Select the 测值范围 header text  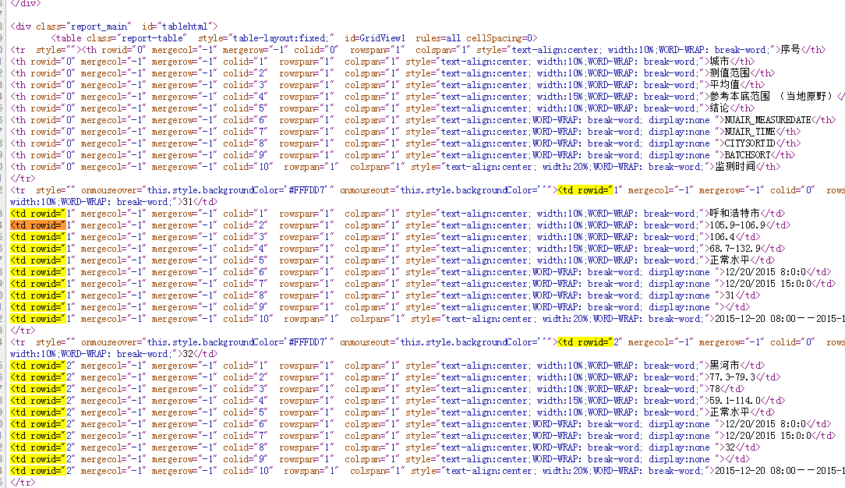pyautogui.click(x=730, y=73)
